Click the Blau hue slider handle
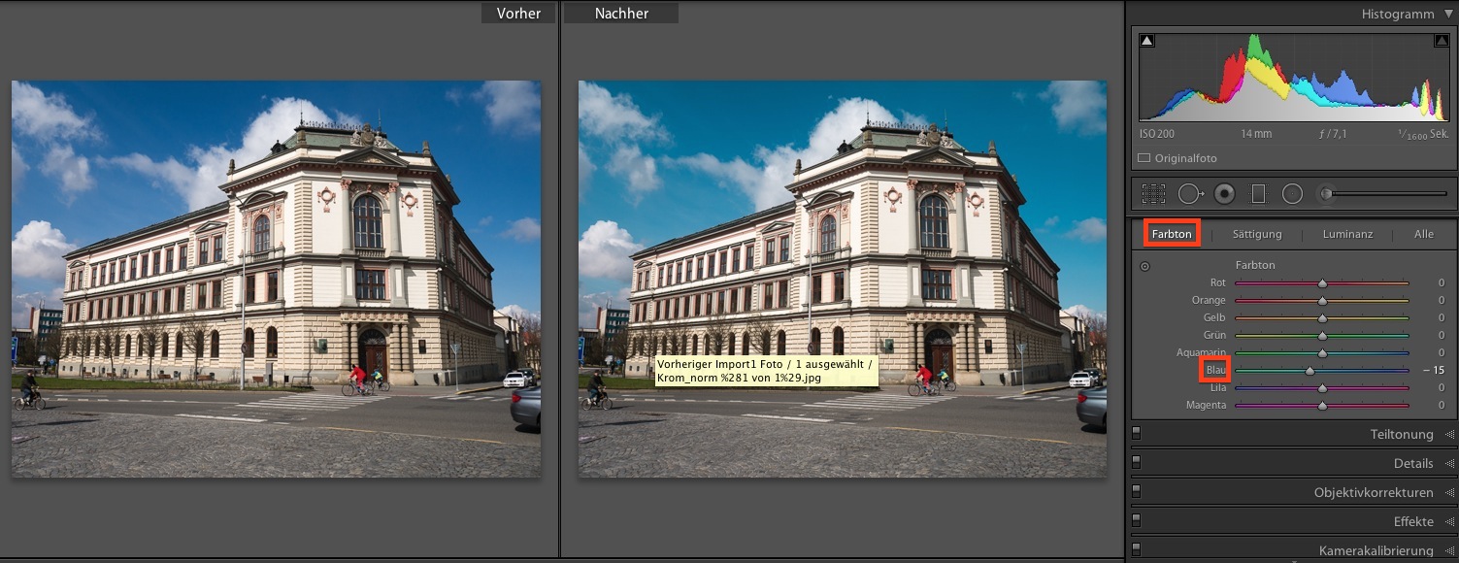The width and height of the screenshot is (1459, 563). pyautogui.click(x=1310, y=370)
